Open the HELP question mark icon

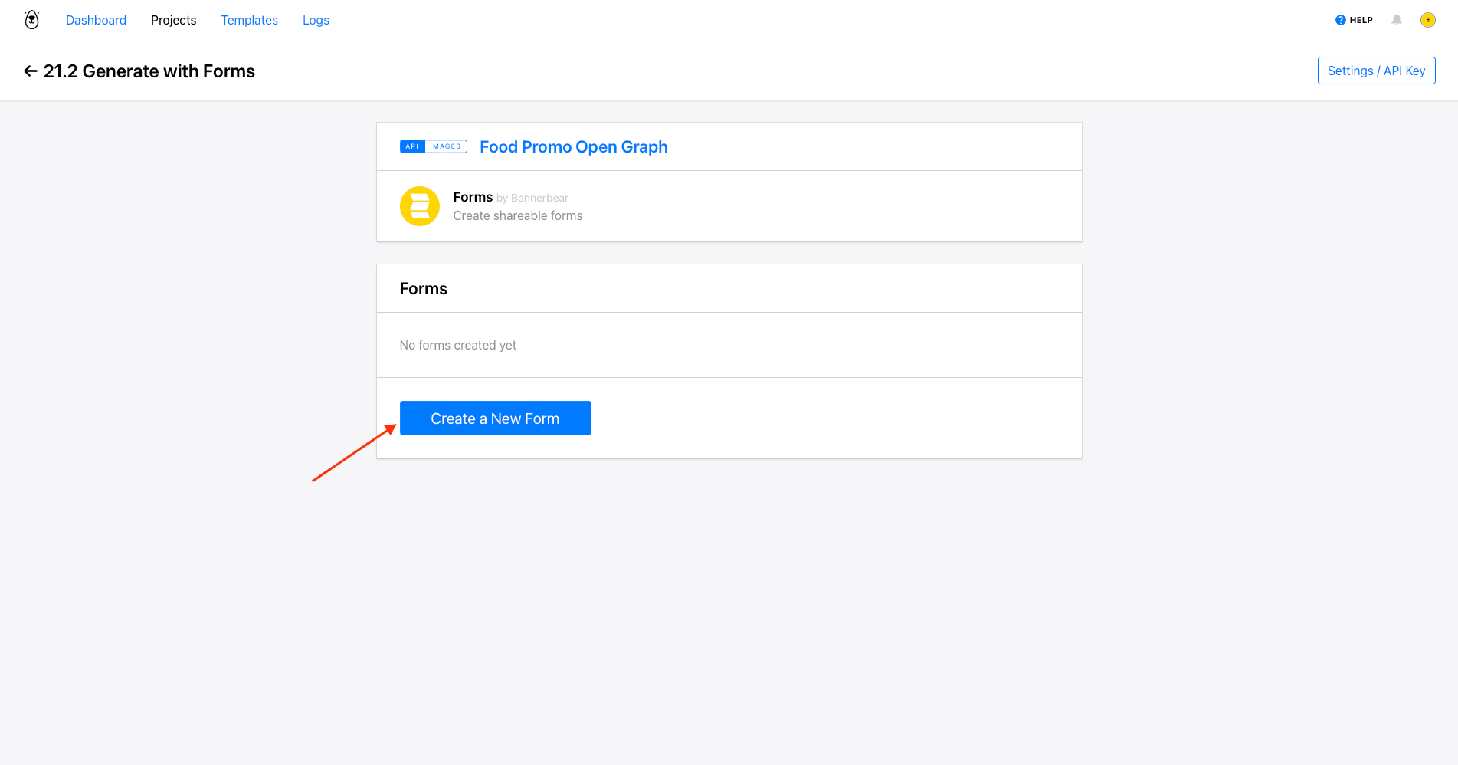click(x=1340, y=19)
